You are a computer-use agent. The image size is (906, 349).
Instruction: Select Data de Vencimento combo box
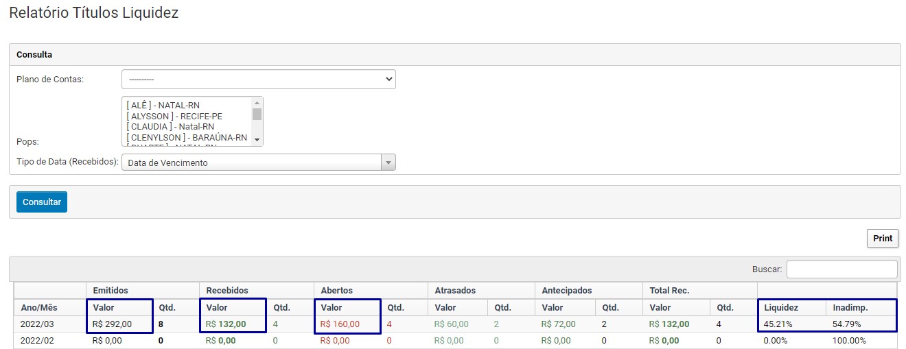251,163
